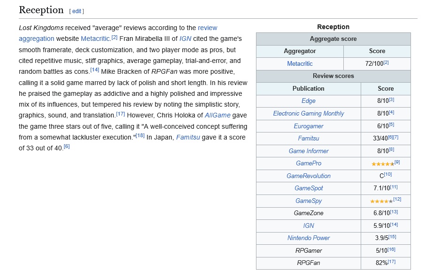Click citation [3] beside Edge score

click(391, 100)
